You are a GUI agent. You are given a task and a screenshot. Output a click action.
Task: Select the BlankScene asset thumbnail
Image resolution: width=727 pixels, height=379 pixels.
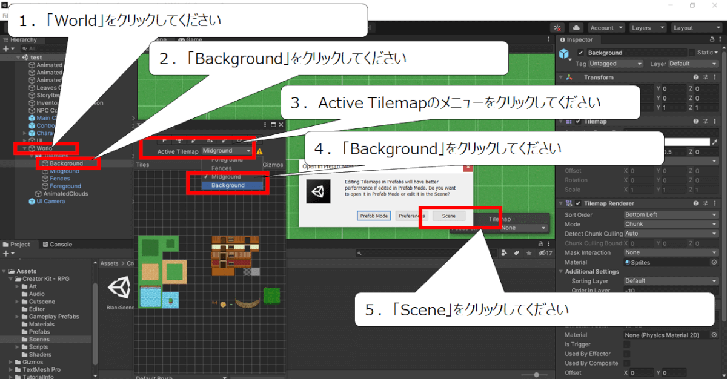click(x=119, y=288)
